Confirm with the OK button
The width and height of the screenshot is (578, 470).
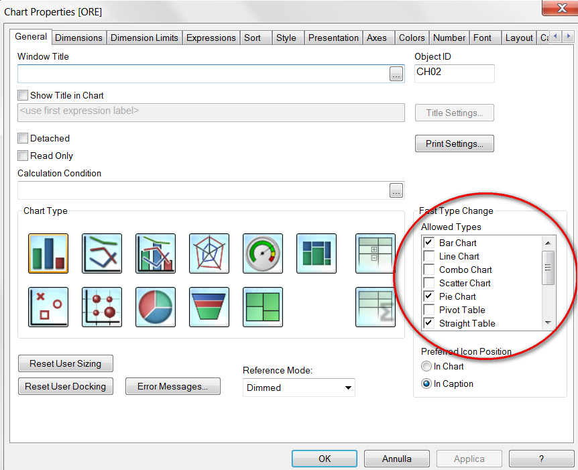pyautogui.click(x=325, y=459)
